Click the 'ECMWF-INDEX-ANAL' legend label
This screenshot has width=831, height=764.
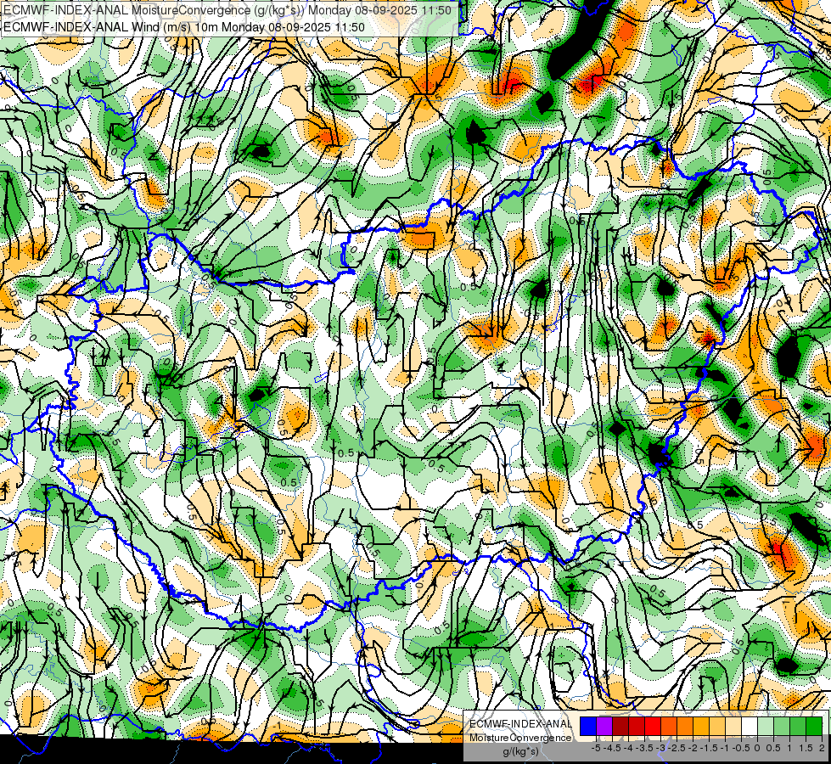[x=520, y=724]
